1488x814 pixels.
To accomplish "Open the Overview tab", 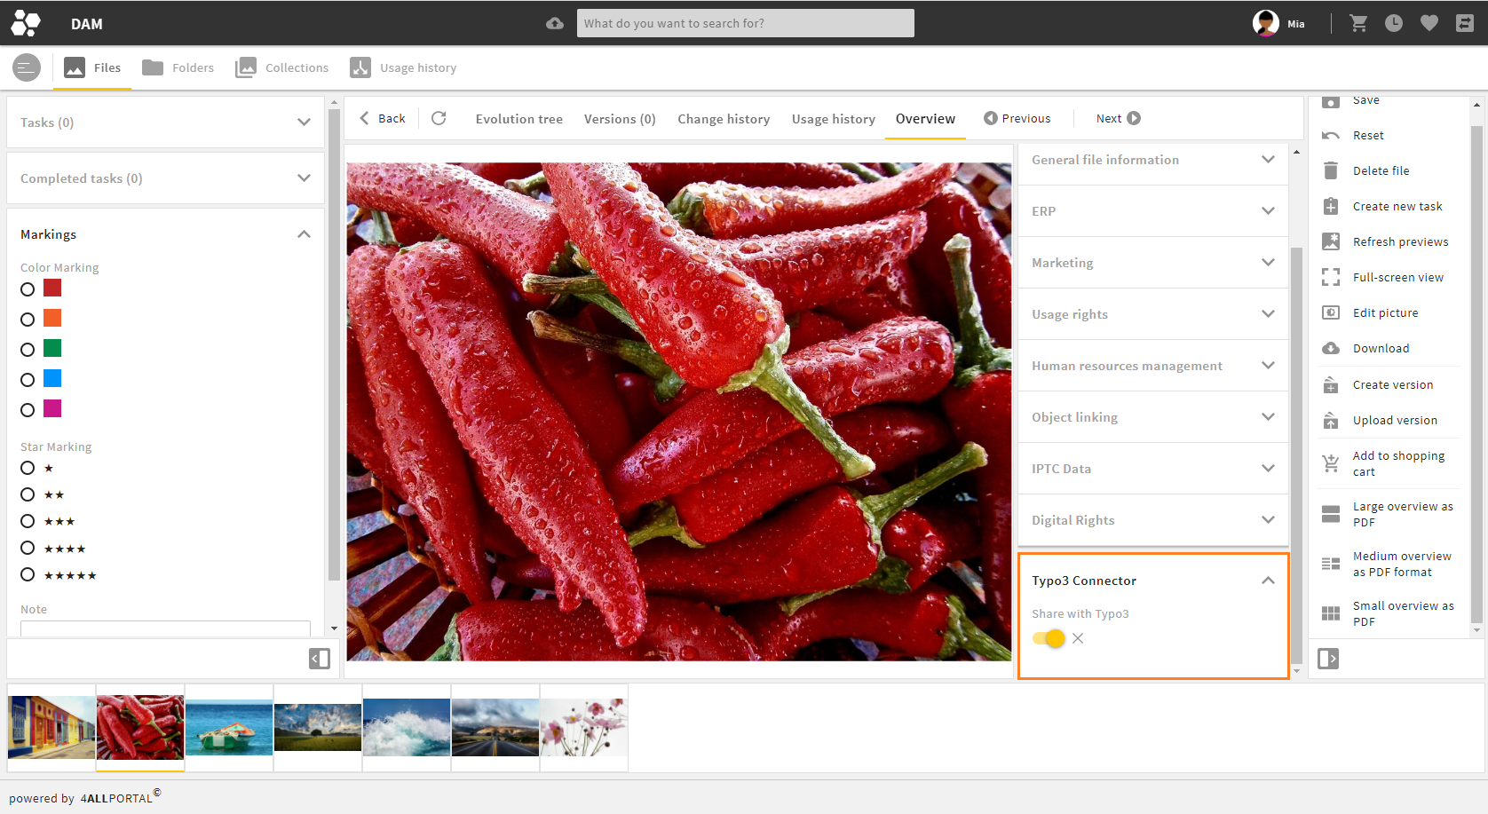I will coord(925,119).
